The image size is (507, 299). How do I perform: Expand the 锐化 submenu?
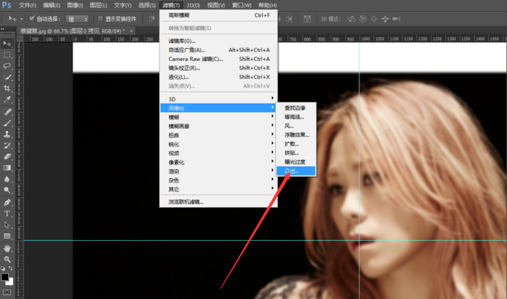click(219, 144)
